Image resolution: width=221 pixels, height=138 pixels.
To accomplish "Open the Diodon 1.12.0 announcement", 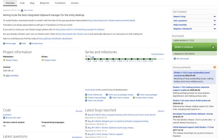I will pyautogui.click(x=192, y=74).
